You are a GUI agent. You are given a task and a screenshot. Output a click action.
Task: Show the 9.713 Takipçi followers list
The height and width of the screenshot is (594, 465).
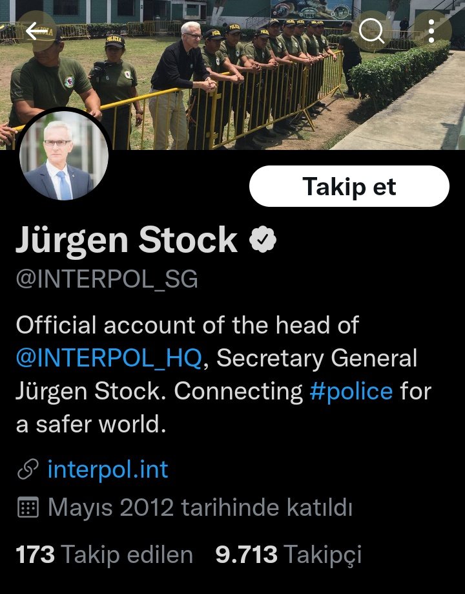(289, 555)
